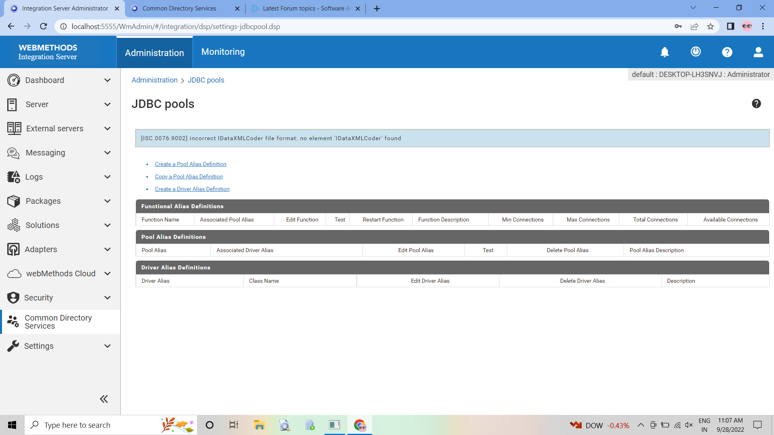This screenshot has width=774, height=435.
Task: Go back in browser history
Action: pos(11,26)
